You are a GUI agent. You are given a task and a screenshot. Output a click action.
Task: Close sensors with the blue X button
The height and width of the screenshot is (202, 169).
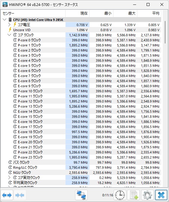click(161, 195)
